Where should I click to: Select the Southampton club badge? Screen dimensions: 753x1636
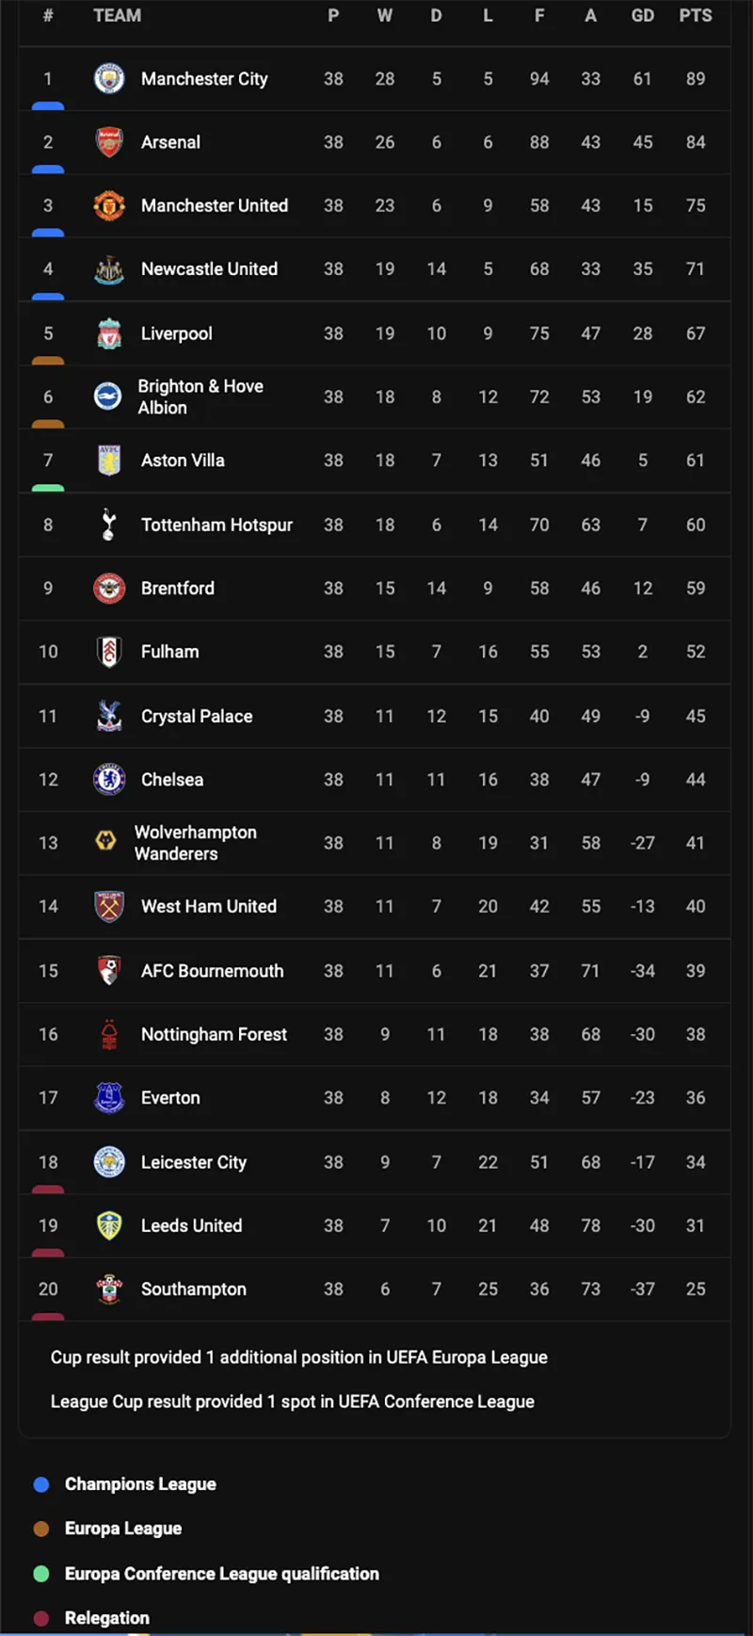109,1289
